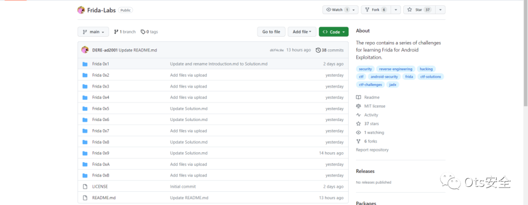Fork the repository with the Fork button

(376, 10)
